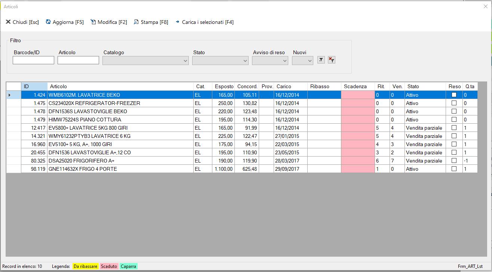Select row EV5100+ 5 KG, A+, 1000 GIRI
This screenshot has height=272, width=492.
coord(242,144)
